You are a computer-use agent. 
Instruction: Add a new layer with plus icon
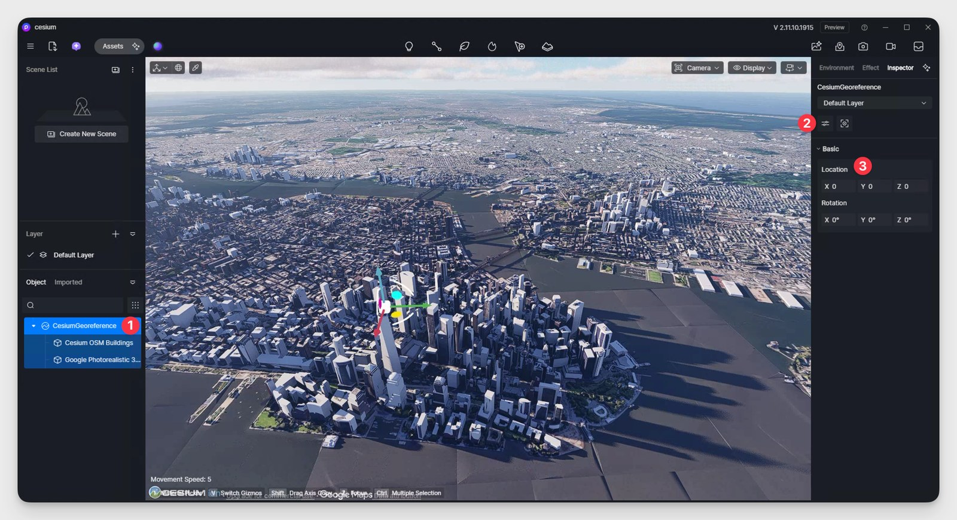(x=115, y=234)
